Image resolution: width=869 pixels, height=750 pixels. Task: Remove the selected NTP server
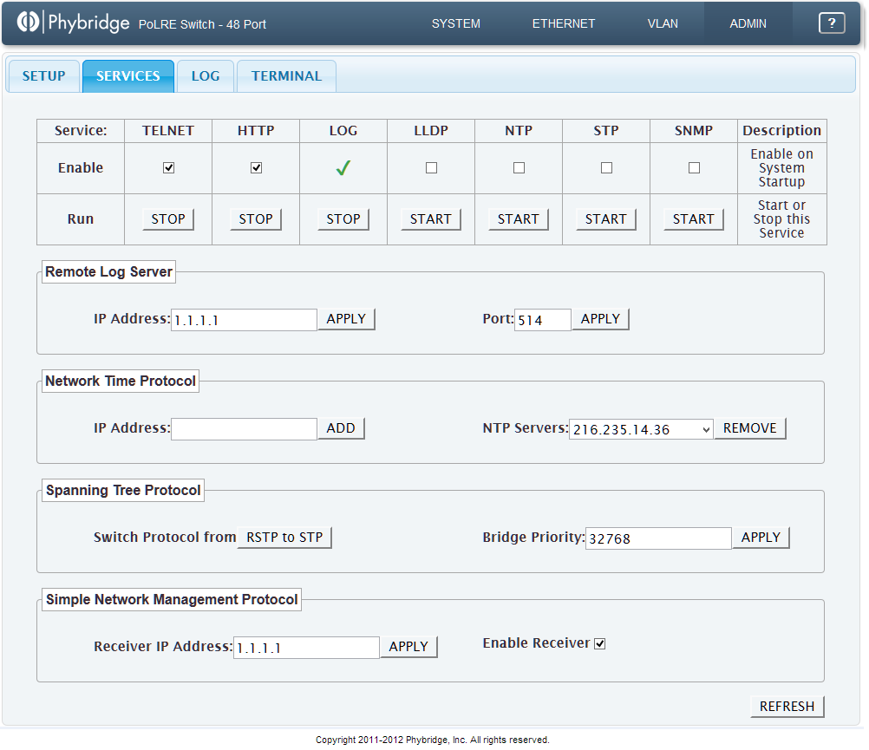(750, 428)
